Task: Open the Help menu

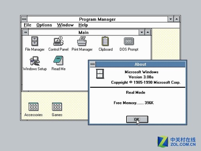Action: coord(83,25)
